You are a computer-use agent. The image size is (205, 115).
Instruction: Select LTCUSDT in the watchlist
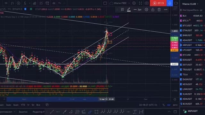pos(193,50)
